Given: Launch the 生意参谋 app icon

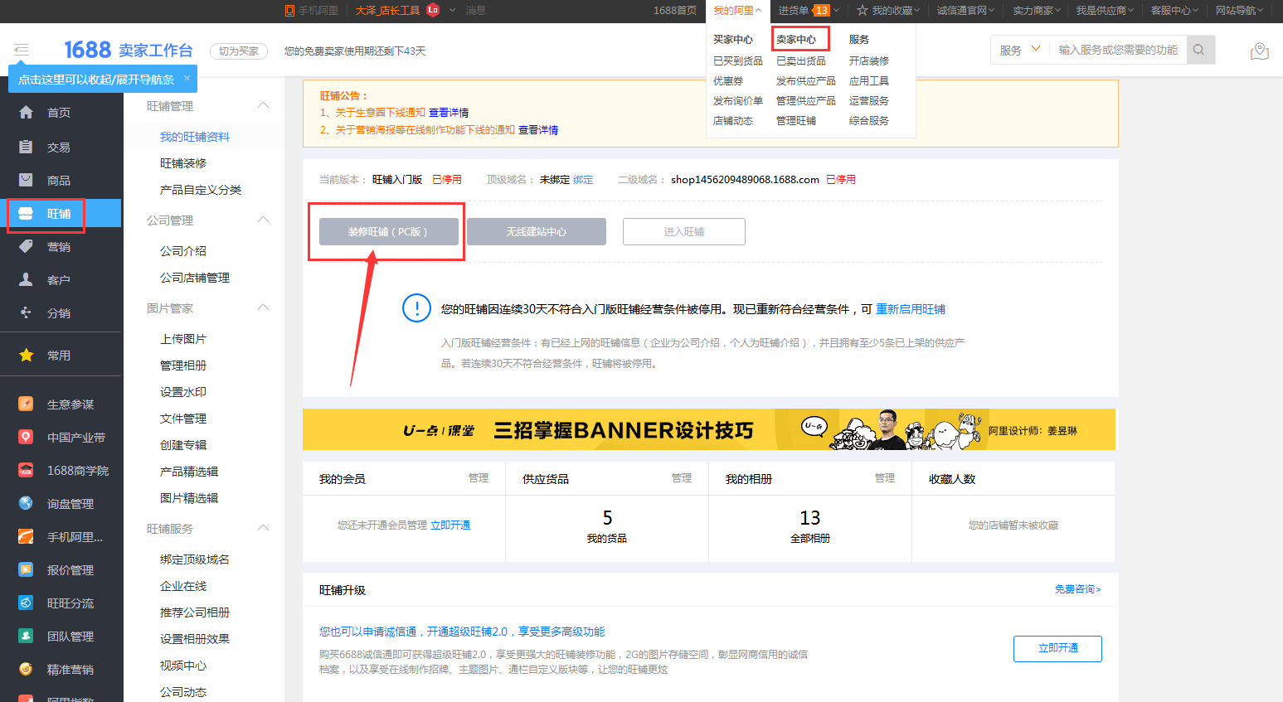Looking at the screenshot, I should 27,404.
